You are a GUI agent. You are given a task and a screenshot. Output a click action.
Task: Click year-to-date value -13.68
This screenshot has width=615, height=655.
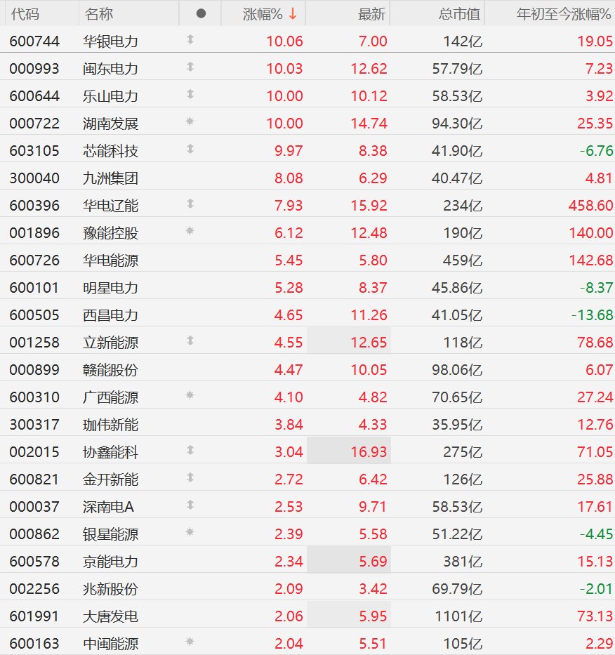pos(593,315)
